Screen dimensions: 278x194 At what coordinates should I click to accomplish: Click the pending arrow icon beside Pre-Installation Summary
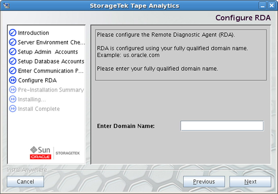(x=13, y=90)
